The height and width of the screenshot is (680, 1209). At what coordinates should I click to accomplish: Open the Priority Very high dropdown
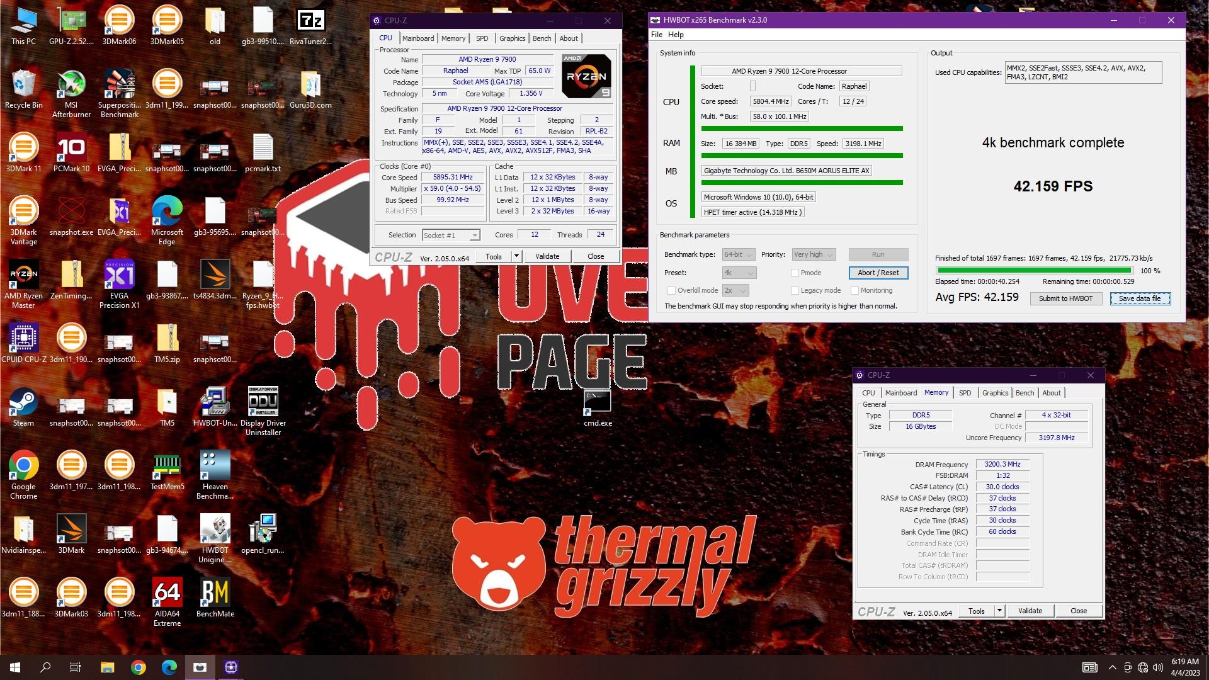click(814, 254)
